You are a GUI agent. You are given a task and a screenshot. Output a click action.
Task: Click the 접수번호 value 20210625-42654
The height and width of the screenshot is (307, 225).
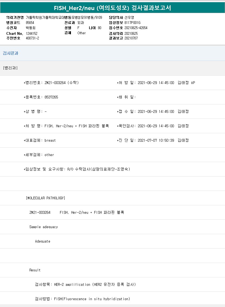point(136,28)
